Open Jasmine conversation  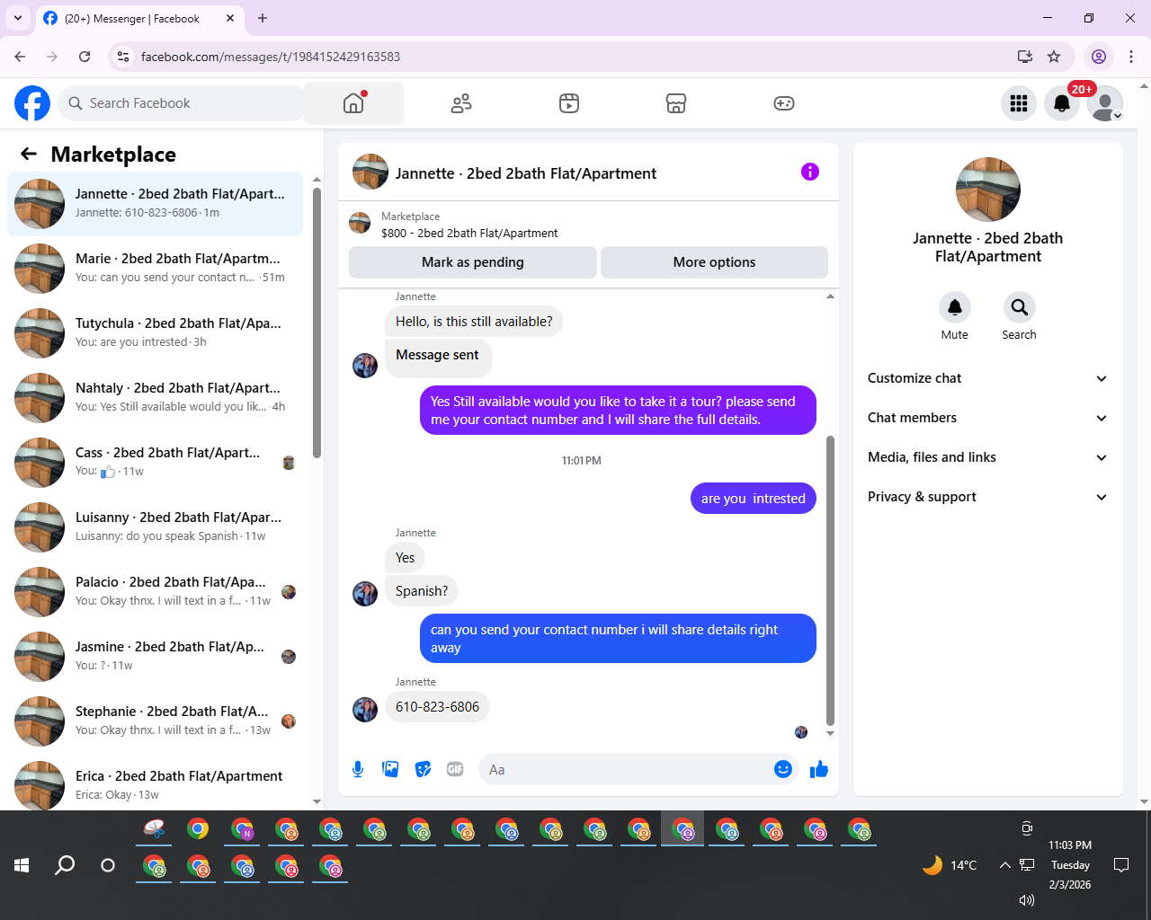[x=155, y=657]
